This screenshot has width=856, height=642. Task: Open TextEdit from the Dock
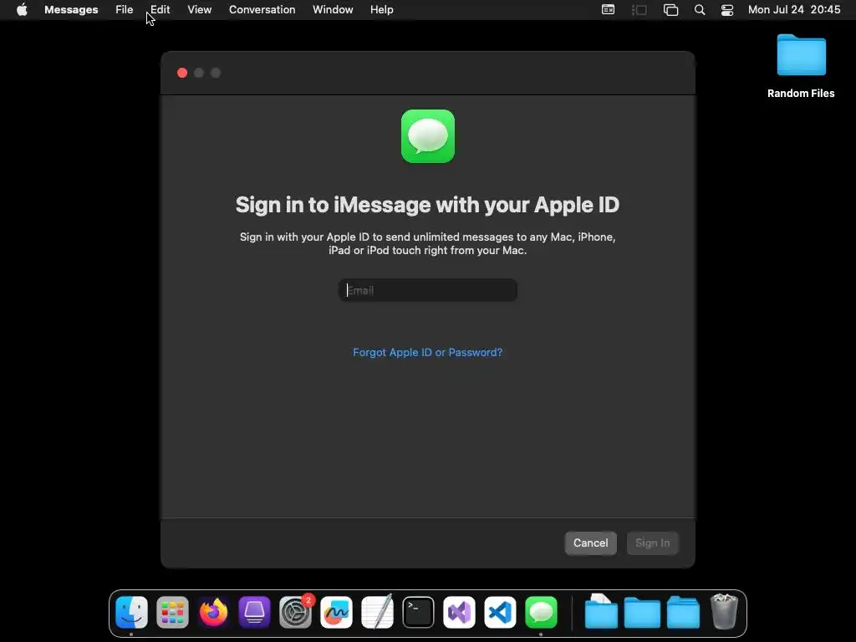tap(377, 612)
